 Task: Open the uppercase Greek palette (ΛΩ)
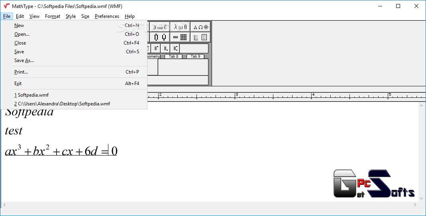click(200, 27)
